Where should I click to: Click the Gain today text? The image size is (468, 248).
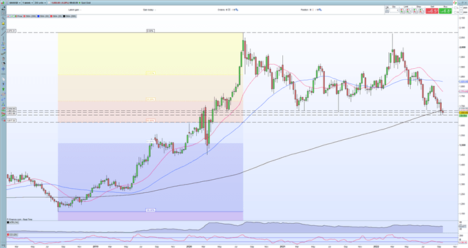[x=149, y=10]
